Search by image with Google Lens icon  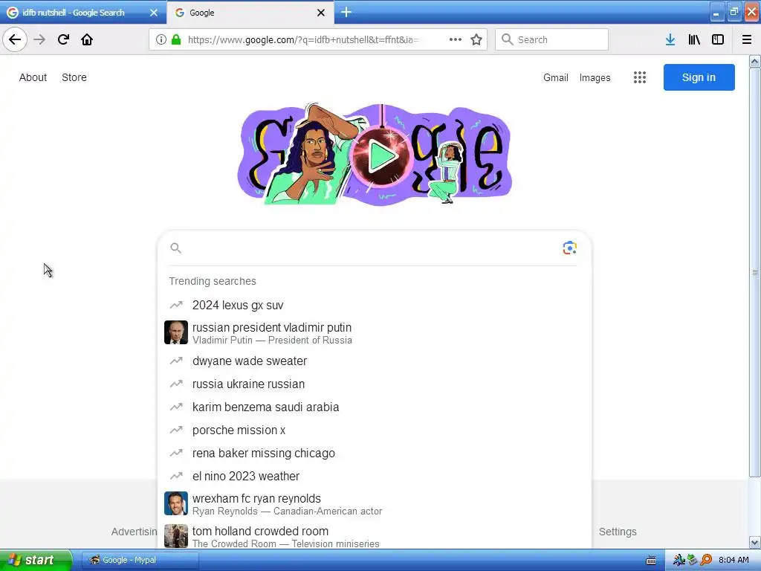[x=569, y=248]
